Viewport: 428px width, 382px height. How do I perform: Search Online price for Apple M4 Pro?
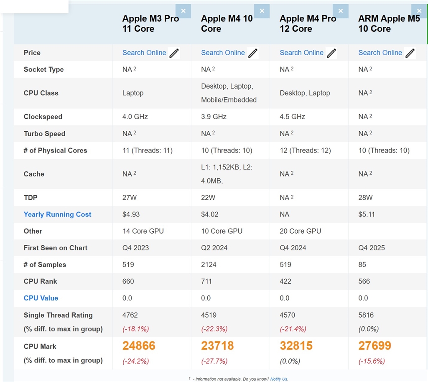point(301,53)
